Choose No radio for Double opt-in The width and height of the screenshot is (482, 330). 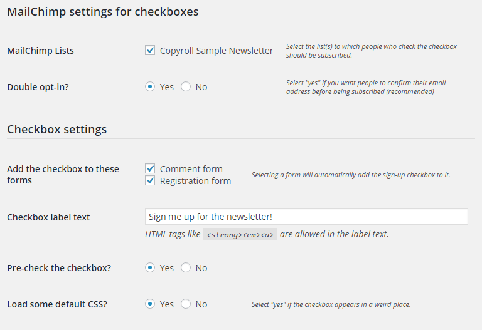click(x=186, y=87)
